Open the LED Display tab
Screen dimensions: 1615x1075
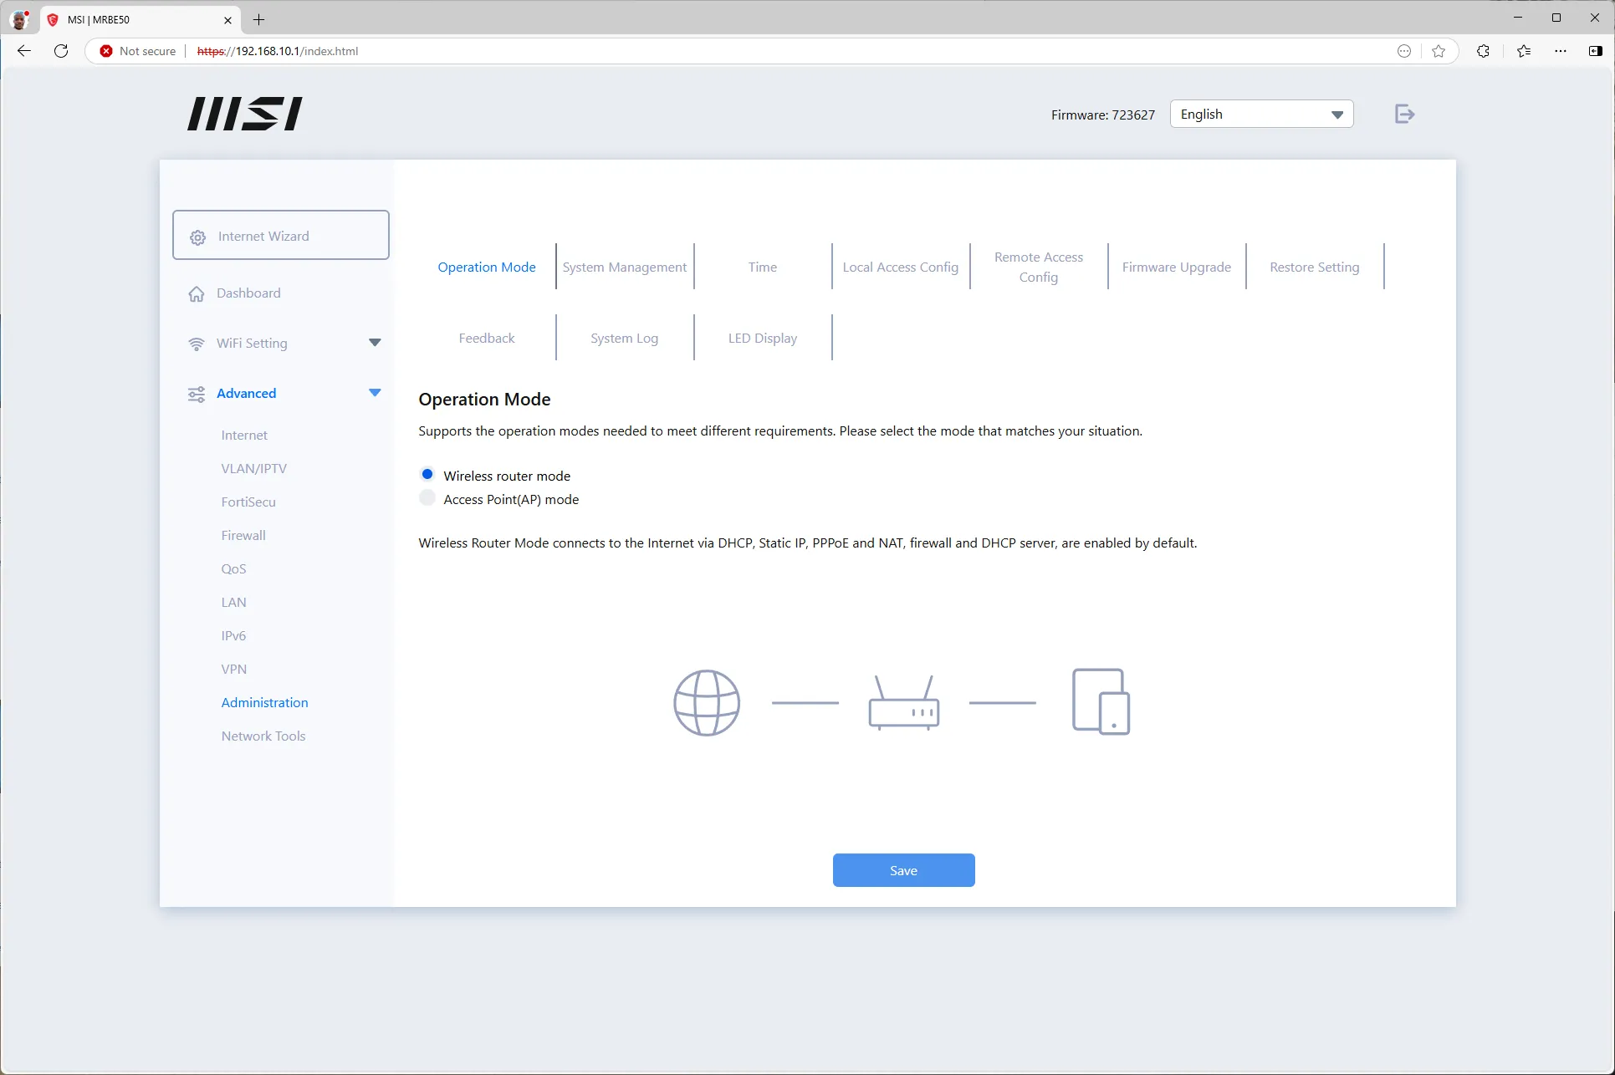tap(762, 339)
